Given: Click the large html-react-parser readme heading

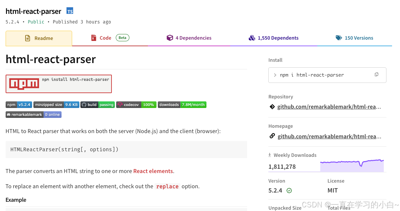Looking at the screenshot, I should tap(51, 59).
